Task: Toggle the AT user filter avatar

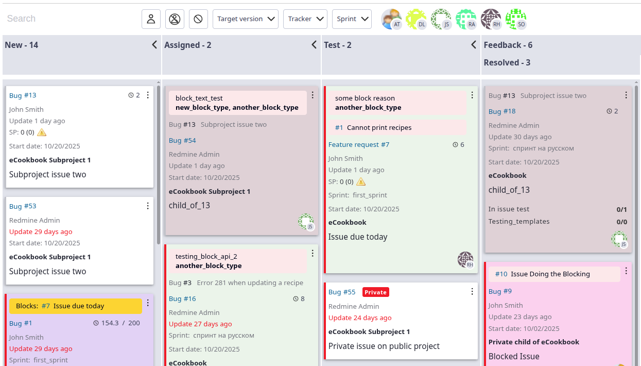Action: click(392, 19)
